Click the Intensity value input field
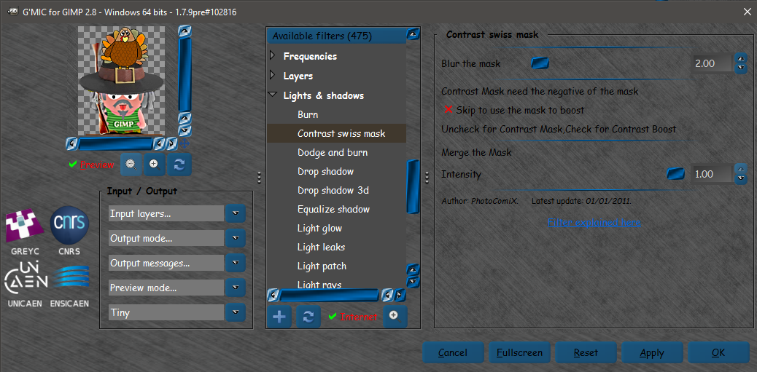This screenshot has width=757, height=372. tap(712, 173)
